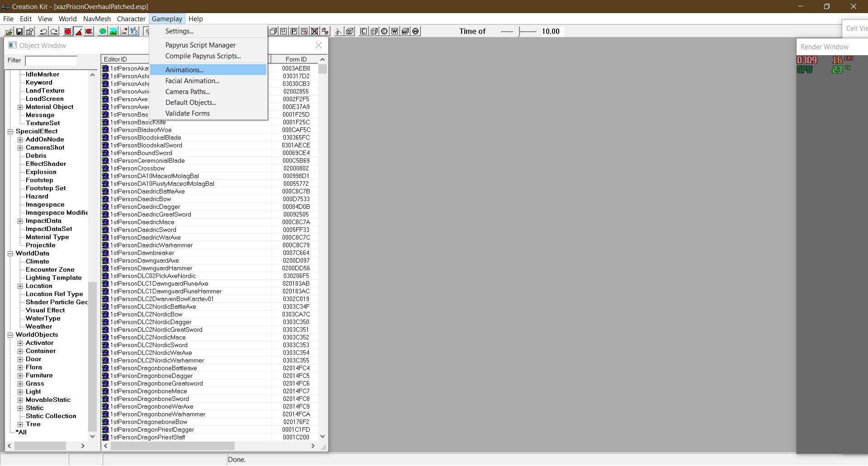Click the Save plugin floppy icon
The width and height of the screenshot is (868, 466).
19,31
